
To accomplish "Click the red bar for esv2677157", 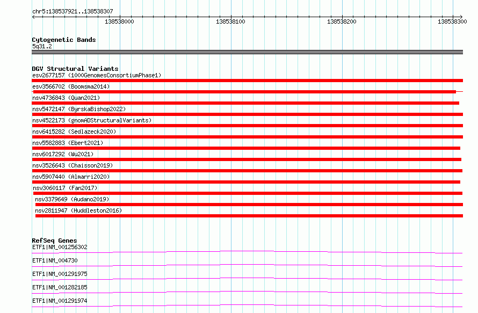I will (x=247, y=81).
